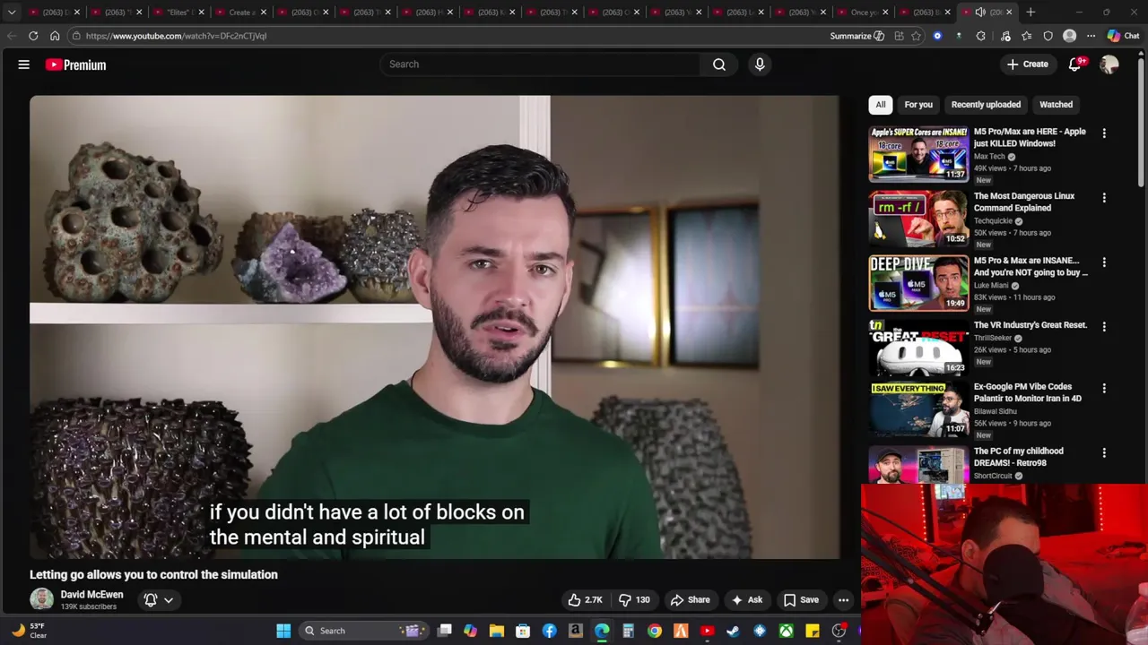The width and height of the screenshot is (1148, 645).
Task: Click the search magnifier button
Action: click(x=719, y=64)
